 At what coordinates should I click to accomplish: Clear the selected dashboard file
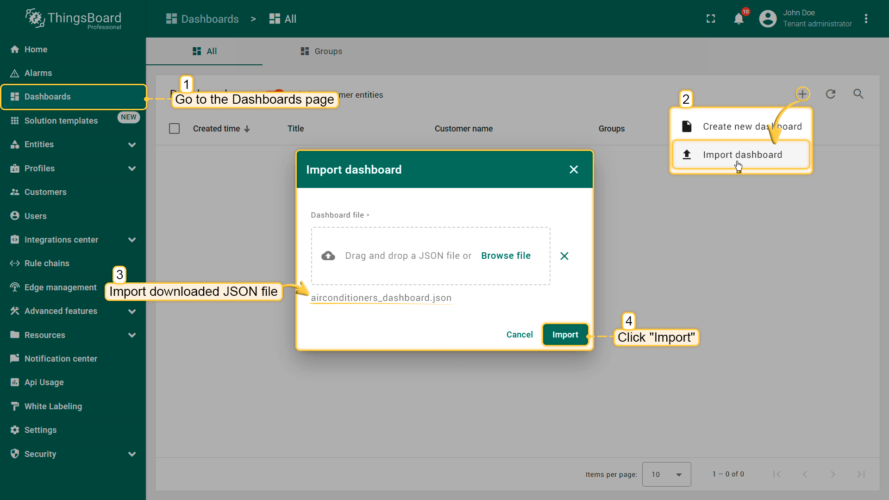tap(564, 256)
